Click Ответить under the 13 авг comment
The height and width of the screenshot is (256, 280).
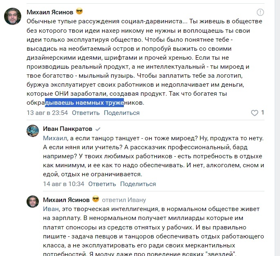tap(86, 113)
